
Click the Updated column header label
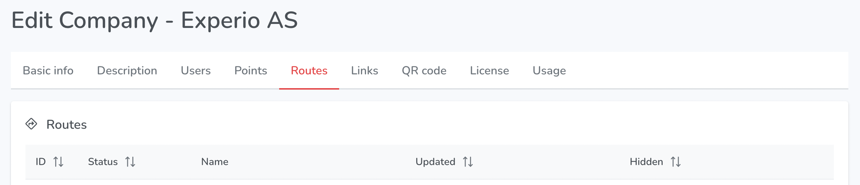[x=435, y=162]
